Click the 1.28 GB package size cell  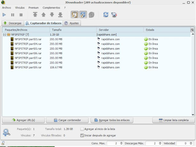click(x=55, y=35)
